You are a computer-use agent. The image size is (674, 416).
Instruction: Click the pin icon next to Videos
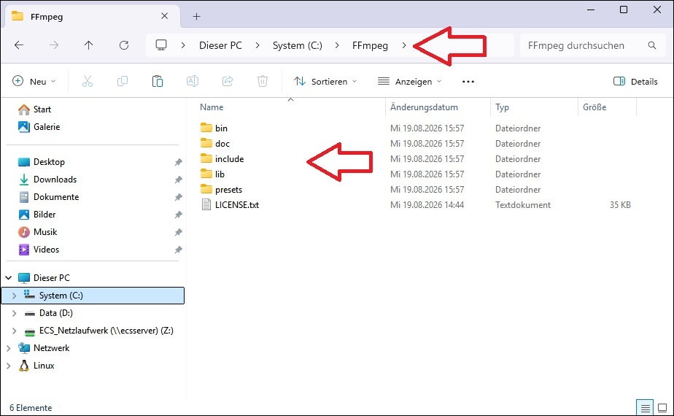[x=179, y=250]
